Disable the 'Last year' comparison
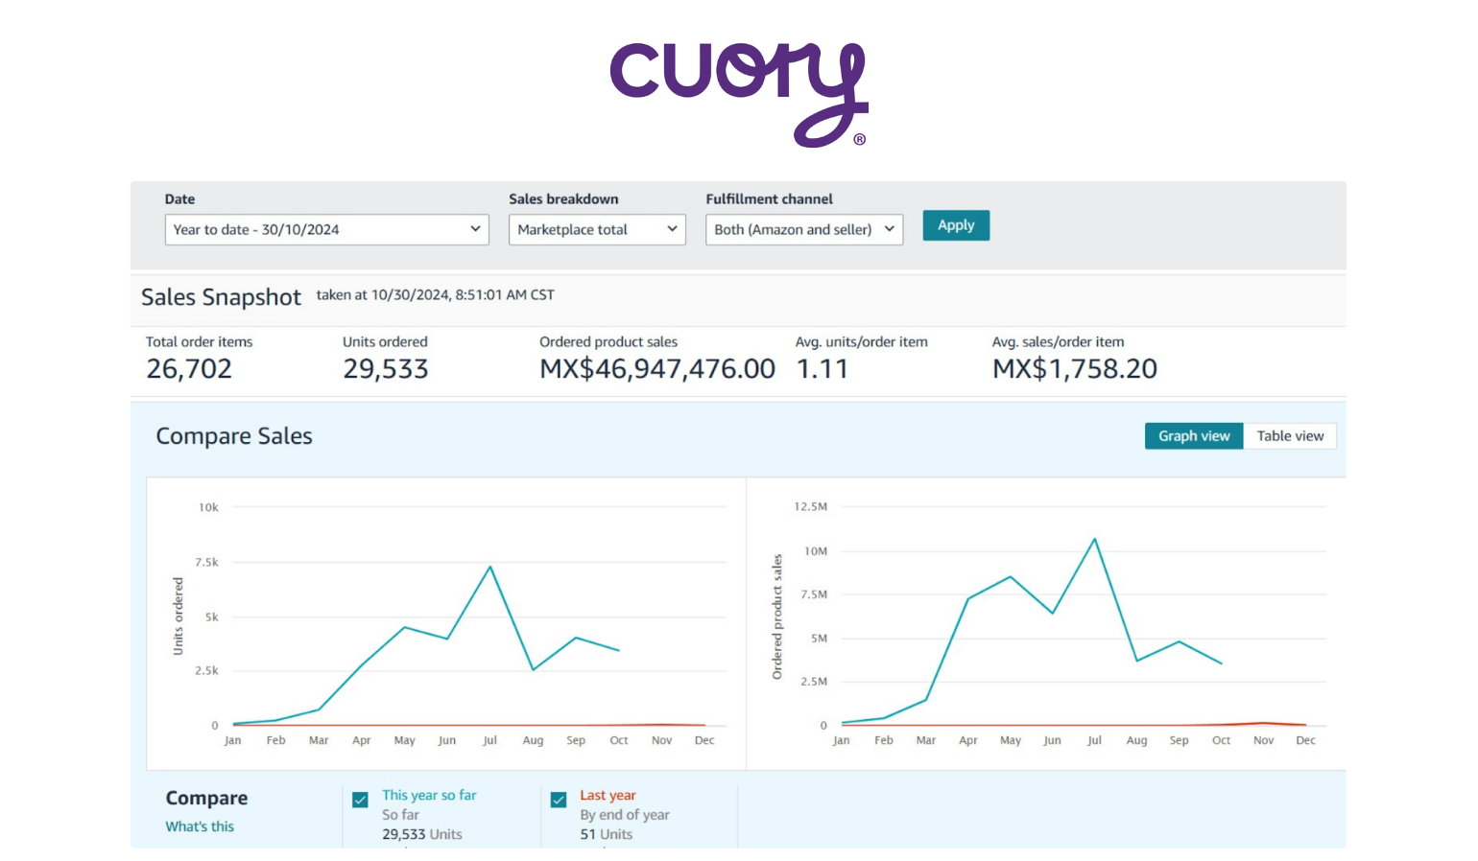Viewport: 1478px width, 861px height. pyautogui.click(x=559, y=799)
